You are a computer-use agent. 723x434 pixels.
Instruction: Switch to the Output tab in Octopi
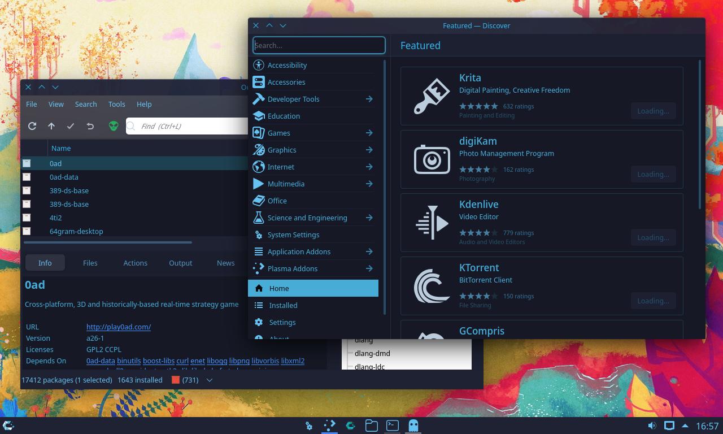pos(180,263)
